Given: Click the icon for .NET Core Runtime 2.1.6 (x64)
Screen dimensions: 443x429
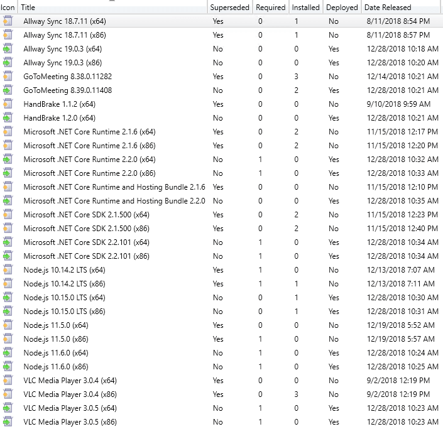Looking at the screenshot, I should [8, 132].
